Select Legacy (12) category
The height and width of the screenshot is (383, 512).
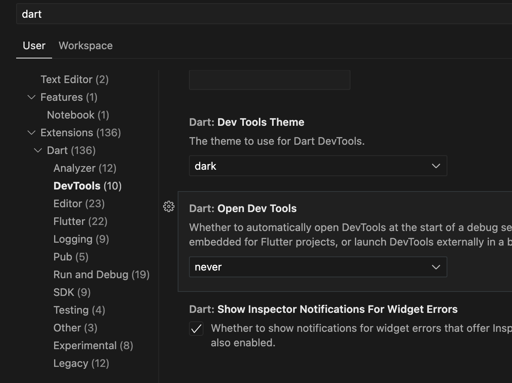tap(81, 363)
